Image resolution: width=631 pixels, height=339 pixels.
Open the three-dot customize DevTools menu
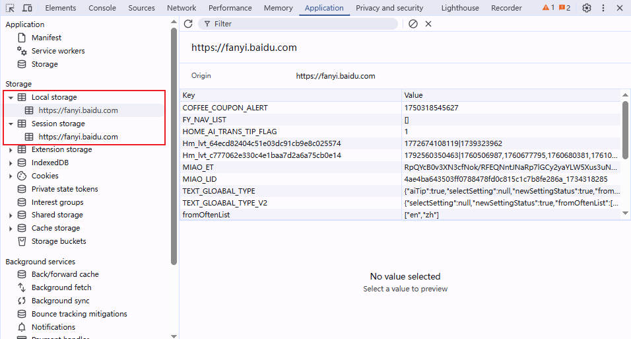pos(603,8)
